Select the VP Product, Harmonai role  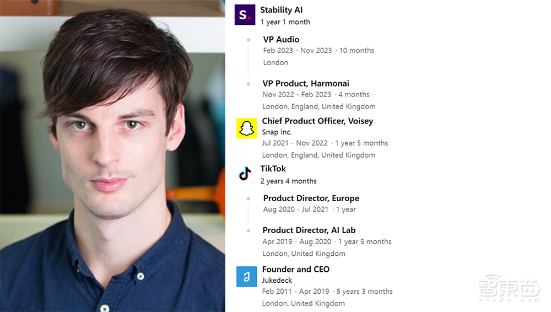(x=306, y=83)
